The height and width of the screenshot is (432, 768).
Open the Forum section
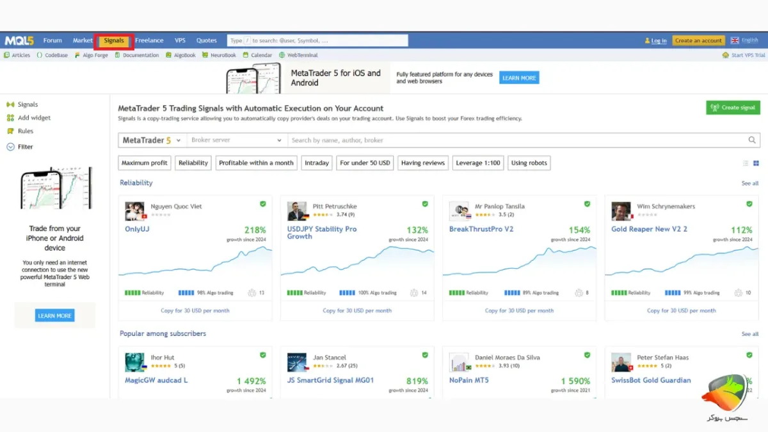tap(52, 40)
